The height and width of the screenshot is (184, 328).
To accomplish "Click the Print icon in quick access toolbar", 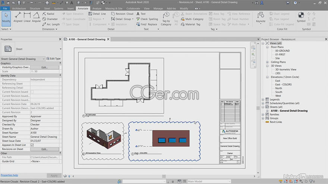I will coord(47,3).
